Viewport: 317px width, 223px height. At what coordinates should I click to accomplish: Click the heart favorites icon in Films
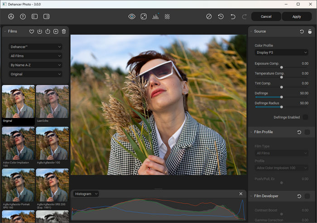click(x=32, y=31)
